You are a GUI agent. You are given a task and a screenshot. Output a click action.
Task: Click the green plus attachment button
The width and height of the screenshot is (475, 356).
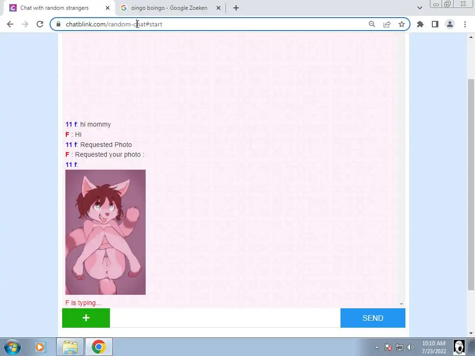click(x=86, y=318)
